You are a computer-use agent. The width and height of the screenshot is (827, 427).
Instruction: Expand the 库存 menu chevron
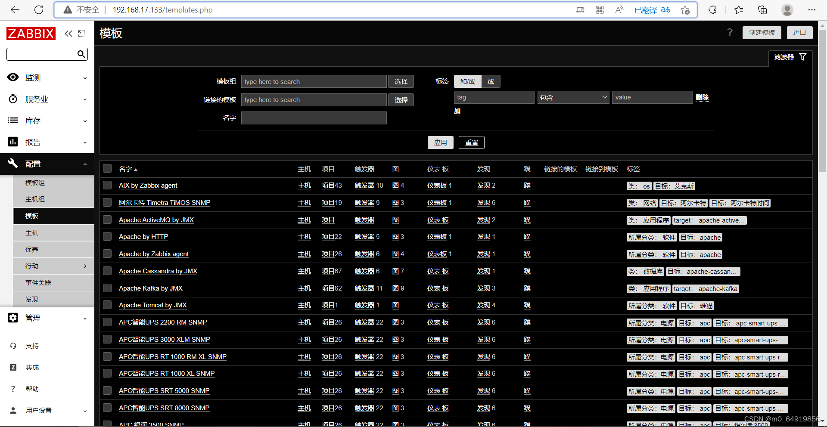pyautogui.click(x=85, y=121)
